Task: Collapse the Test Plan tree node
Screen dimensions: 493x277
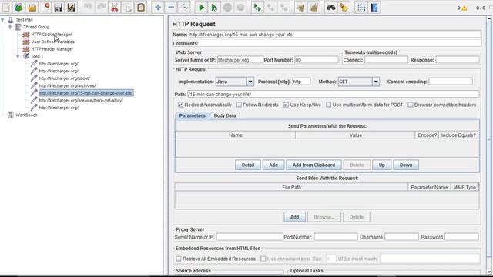Action: (2, 20)
